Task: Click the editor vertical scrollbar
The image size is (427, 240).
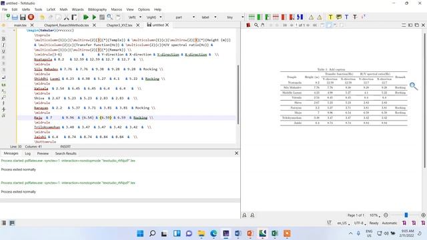Action: (x=238, y=95)
